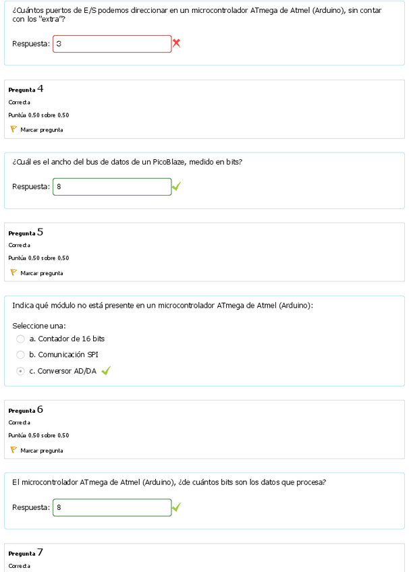
Task: Click green checkmark next to Conversor AD/DA
Action: 106,370
